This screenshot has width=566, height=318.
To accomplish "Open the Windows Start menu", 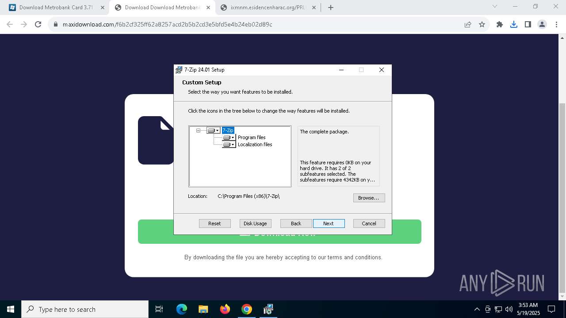I will tap(11, 309).
